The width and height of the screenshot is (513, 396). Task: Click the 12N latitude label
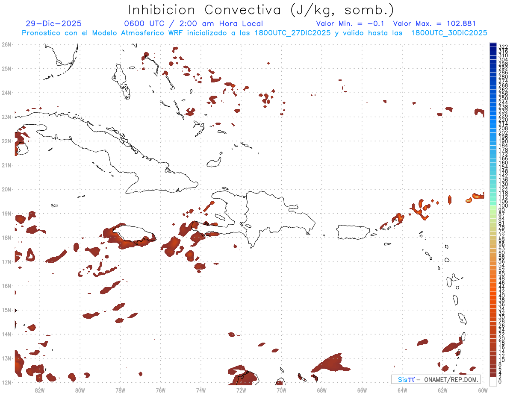click(x=6, y=382)
